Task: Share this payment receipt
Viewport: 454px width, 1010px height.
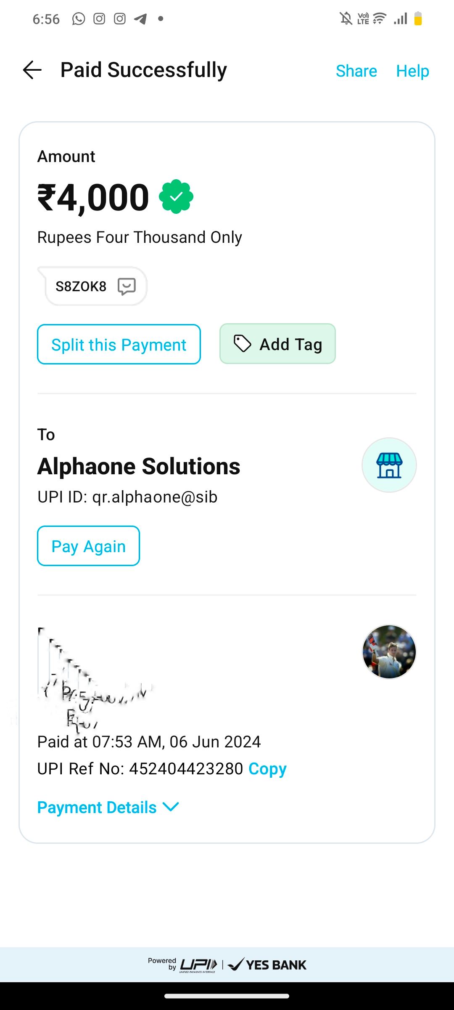Action: [356, 71]
